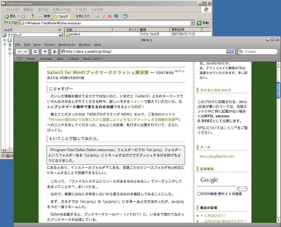Select the サイト内検索 radio button
The width and height of the screenshot is (281, 227).
220,194
